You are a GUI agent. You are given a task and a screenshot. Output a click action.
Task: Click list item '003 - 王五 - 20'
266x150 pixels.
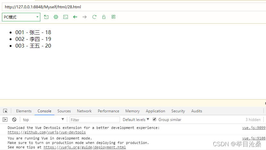click(x=33, y=46)
